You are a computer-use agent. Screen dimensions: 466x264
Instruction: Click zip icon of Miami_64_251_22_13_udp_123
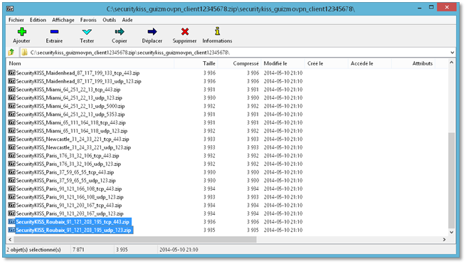[x=11, y=97]
